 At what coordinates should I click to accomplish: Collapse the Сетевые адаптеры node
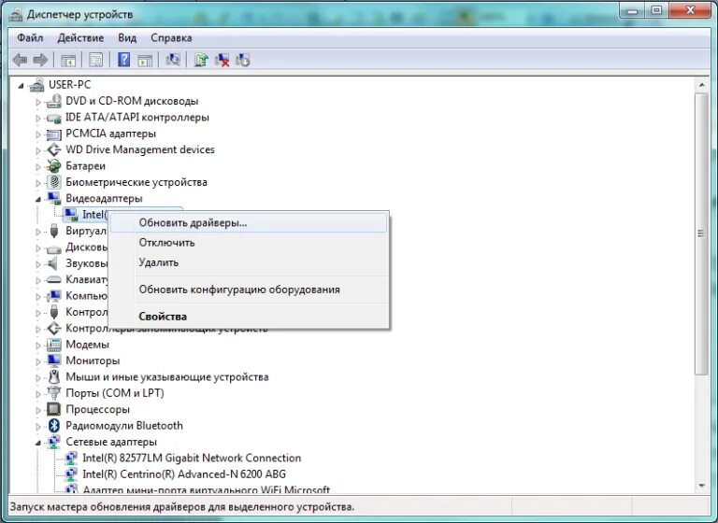pos(38,443)
